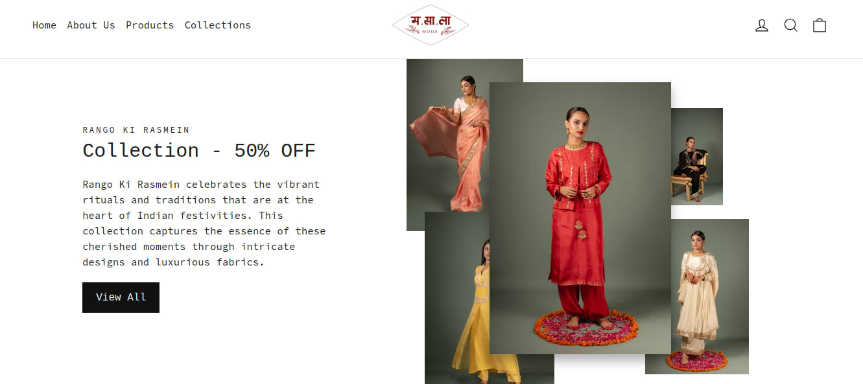
Task: Click the collection description paragraph
Action: click(x=204, y=223)
